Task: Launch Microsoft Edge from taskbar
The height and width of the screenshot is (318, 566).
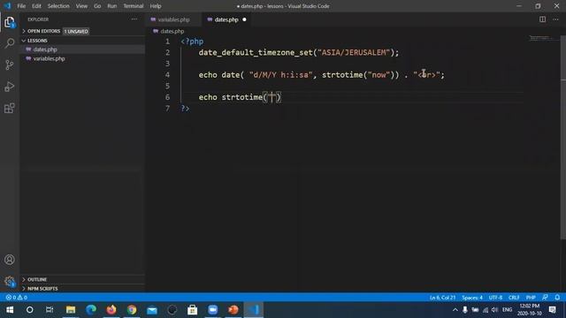Action: tap(91, 310)
